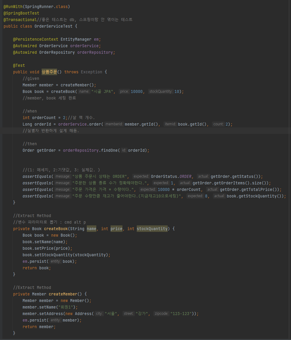
Task: Click the createMember method declaration name
Action: [63, 294]
